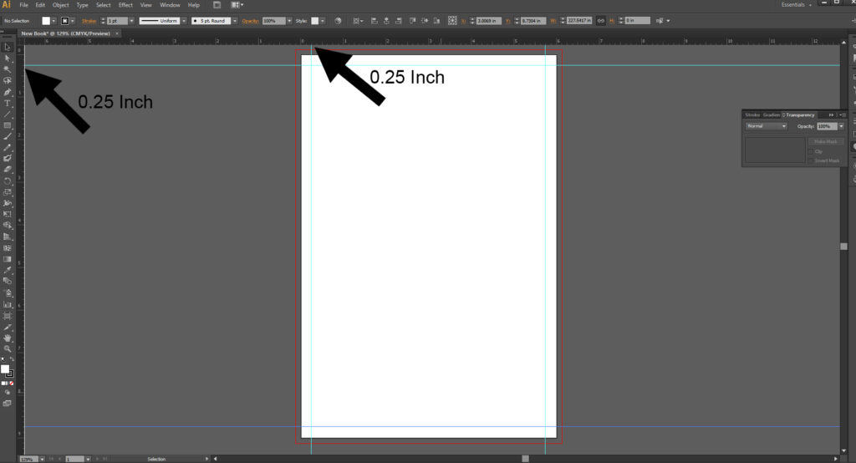This screenshot has height=463, width=856.
Task: Select the Blend tool
Action: coord(7,281)
